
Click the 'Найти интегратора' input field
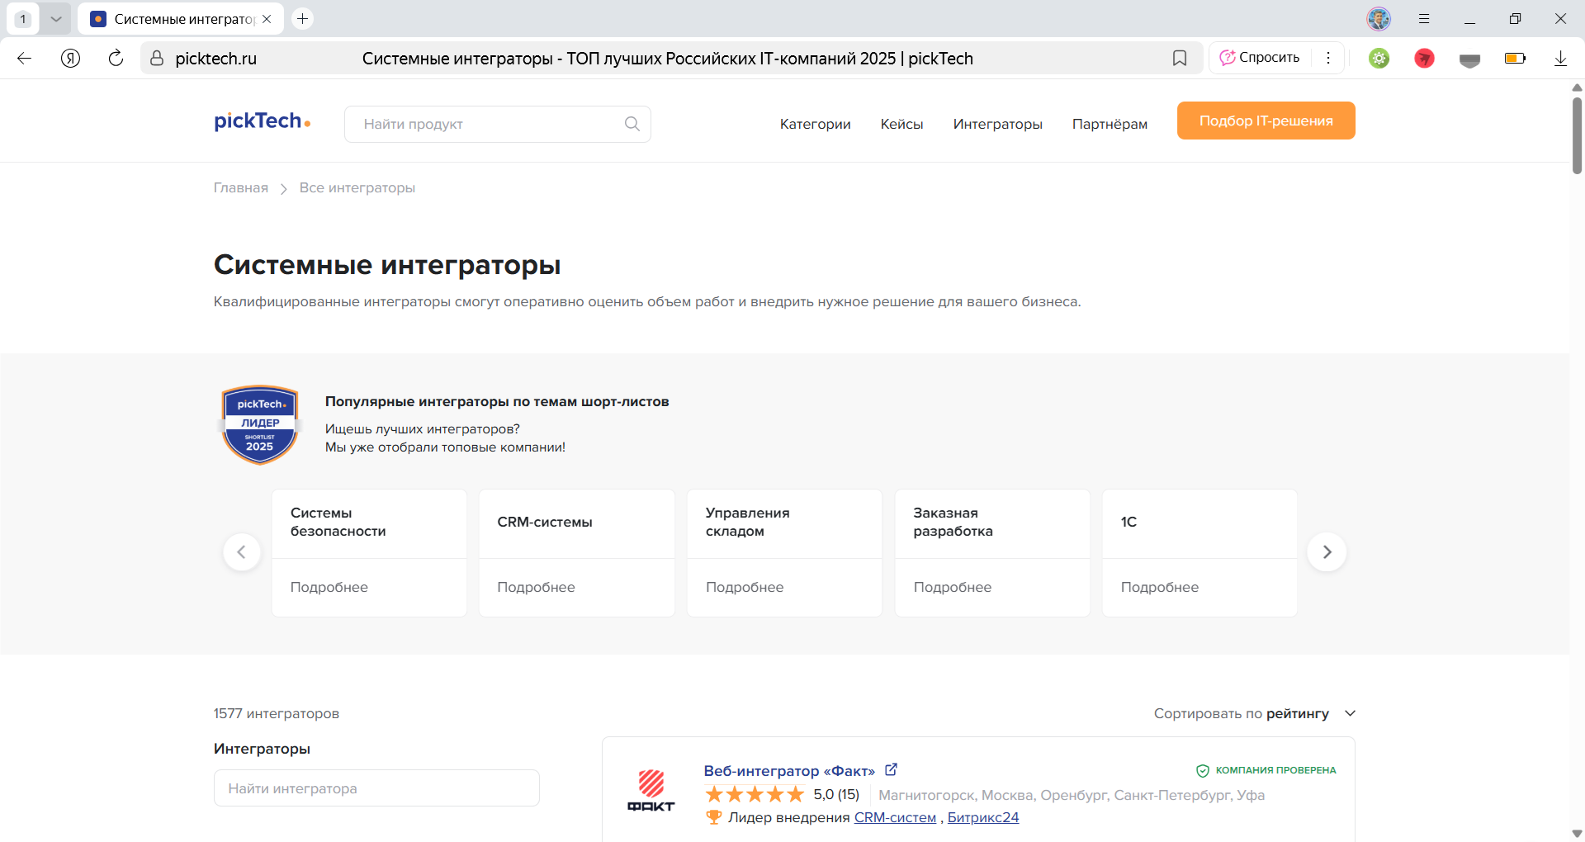pyautogui.click(x=376, y=788)
